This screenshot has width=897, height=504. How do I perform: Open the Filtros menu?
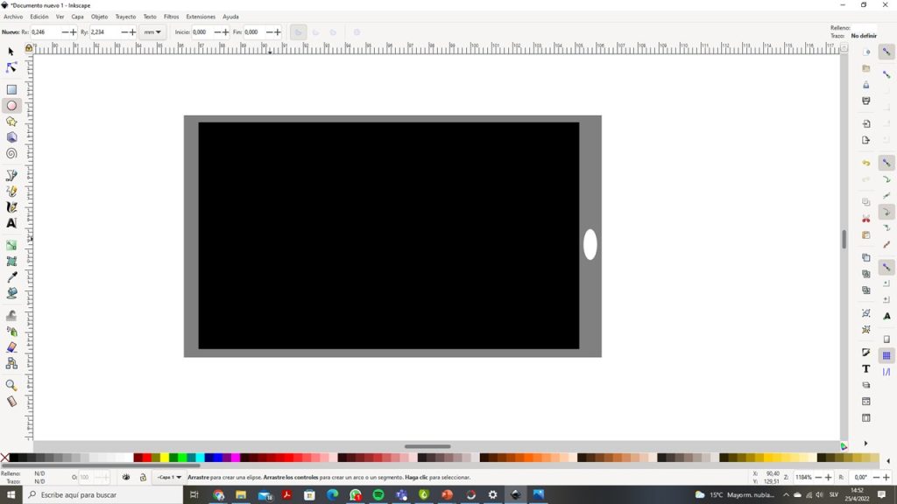171,17
